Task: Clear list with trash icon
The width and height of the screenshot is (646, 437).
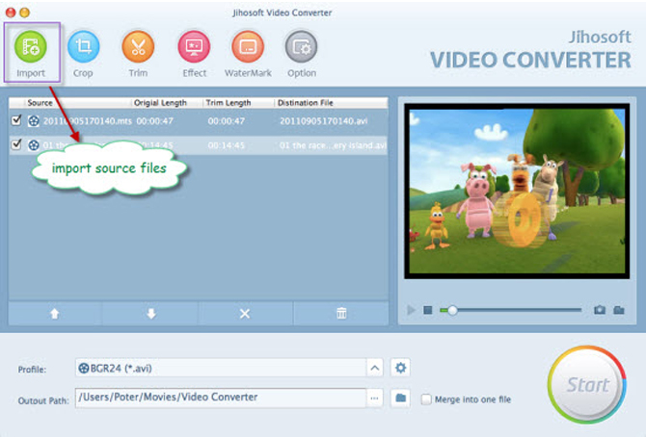Action: click(x=340, y=314)
